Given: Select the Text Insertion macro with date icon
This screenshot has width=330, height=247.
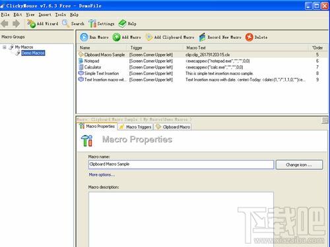Looking at the screenshot, I should [x=81, y=80].
